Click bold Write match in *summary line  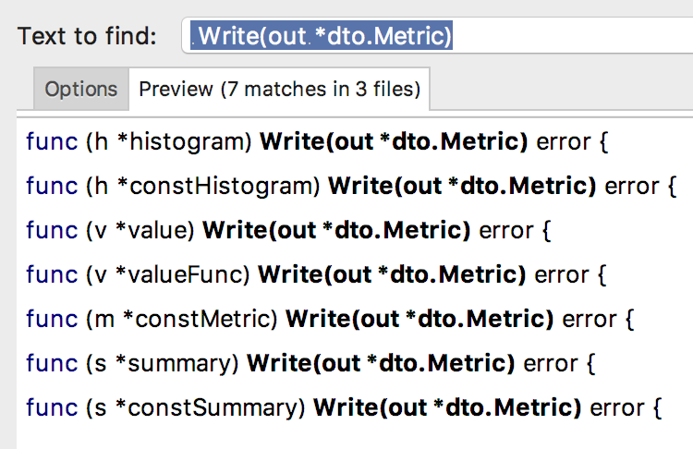click(381, 363)
